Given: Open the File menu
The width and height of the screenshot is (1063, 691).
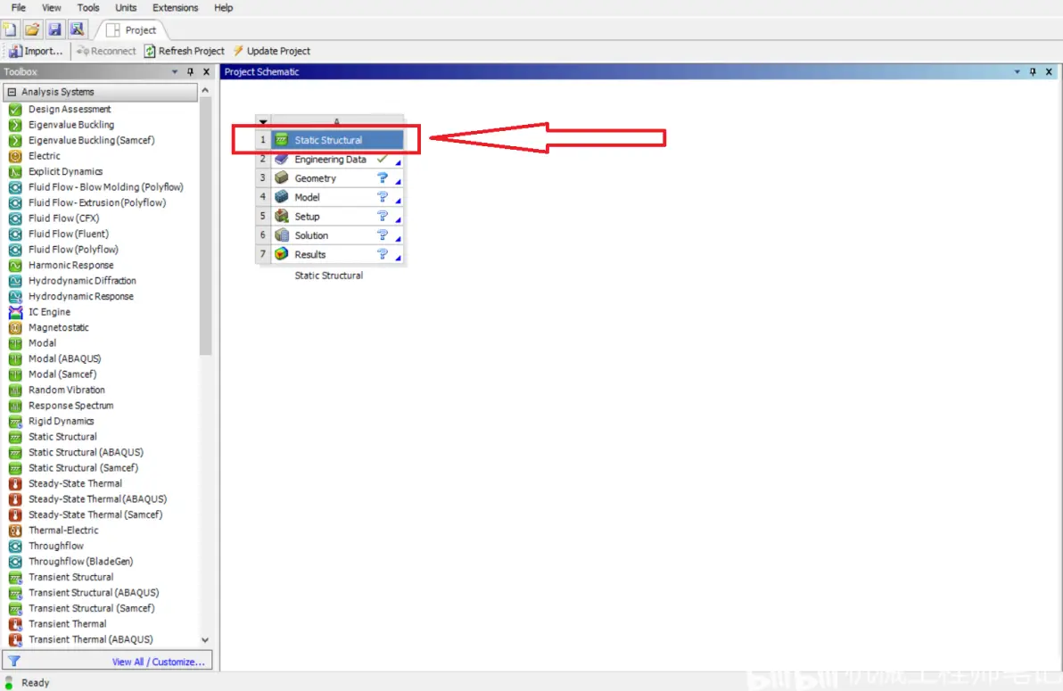Looking at the screenshot, I should coord(19,7).
